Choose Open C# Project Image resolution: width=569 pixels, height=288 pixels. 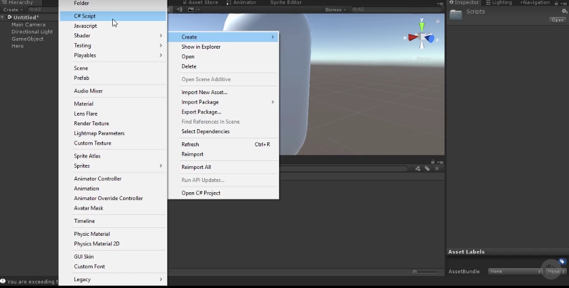coord(224,193)
